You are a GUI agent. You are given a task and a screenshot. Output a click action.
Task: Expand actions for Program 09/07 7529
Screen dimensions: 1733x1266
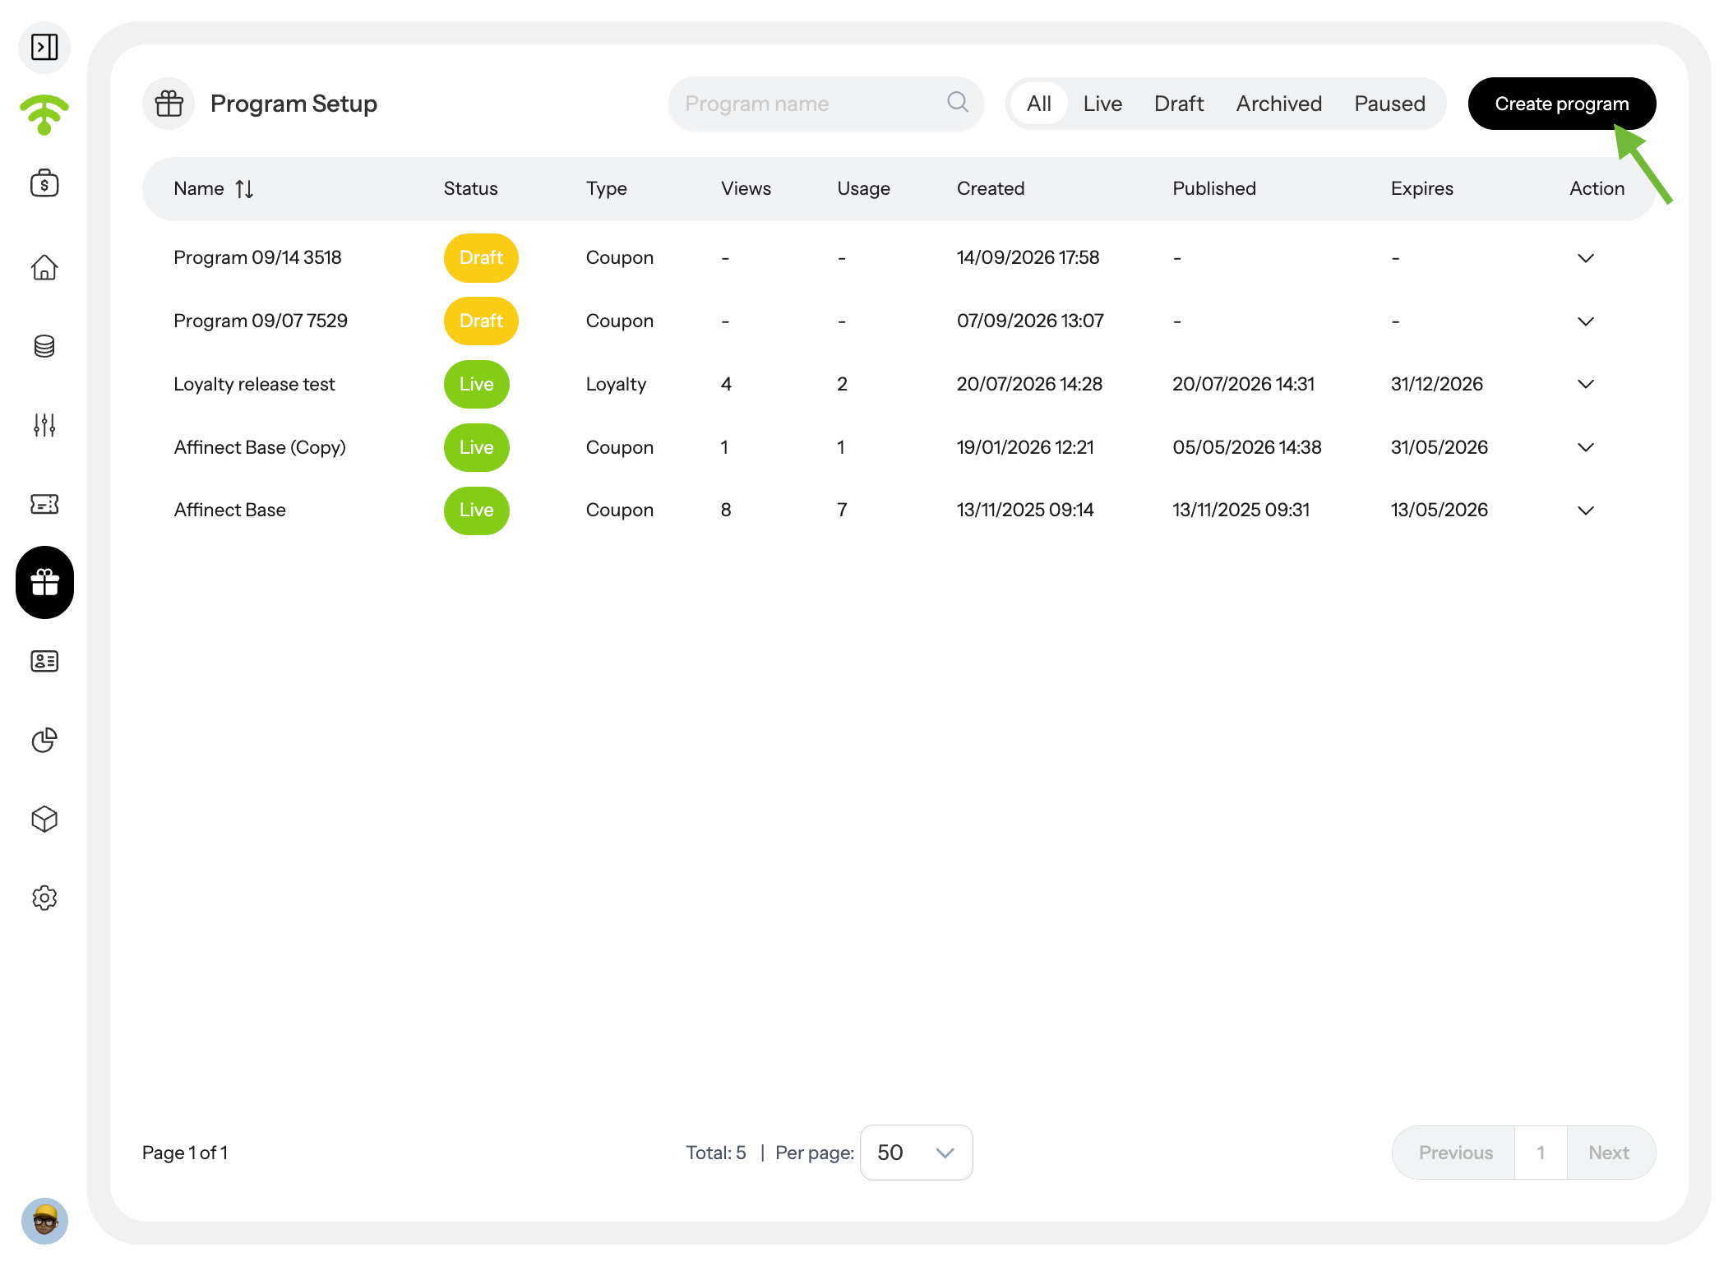[1586, 321]
